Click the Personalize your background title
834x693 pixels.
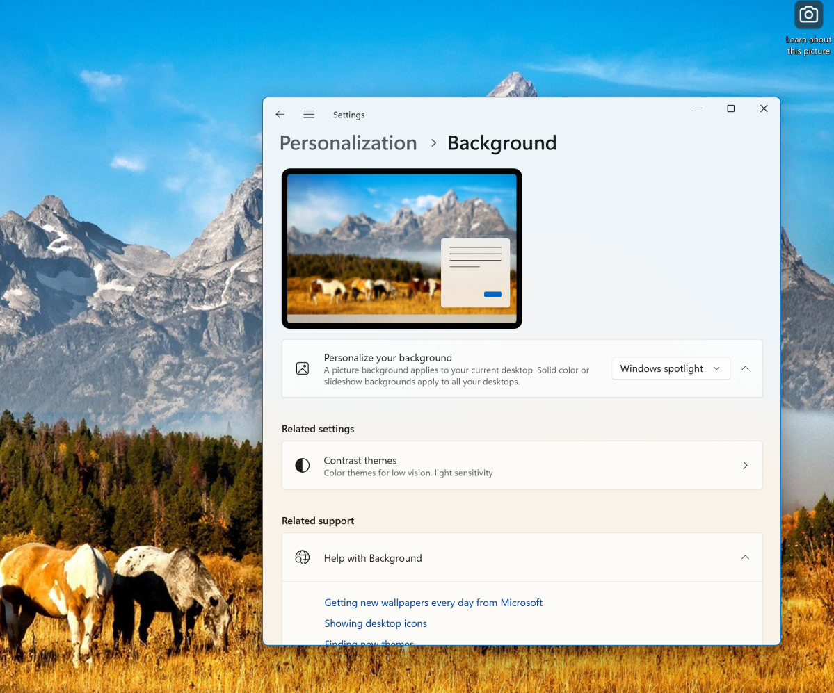click(387, 358)
